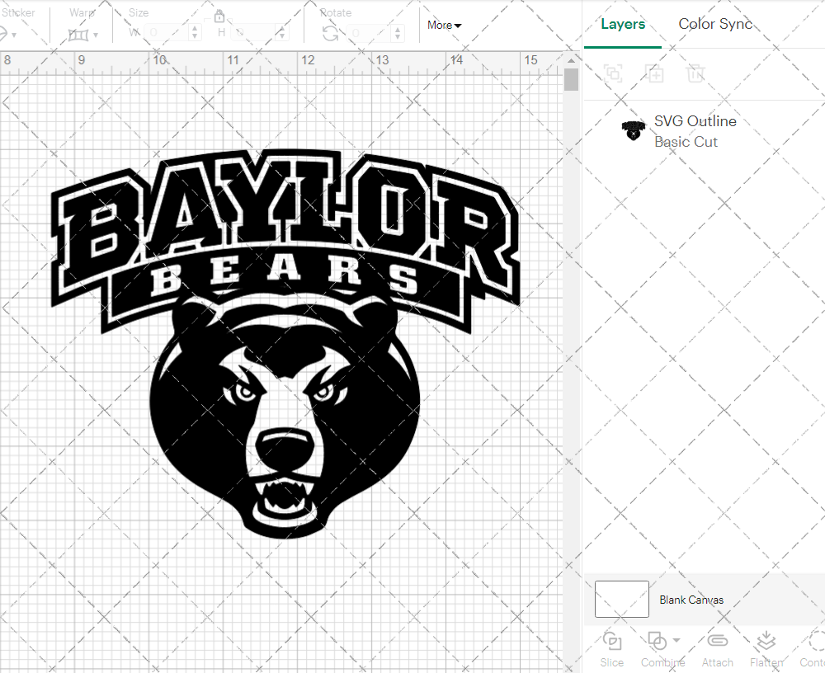The width and height of the screenshot is (825, 673).
Task: Select the SVG Outline Basic Cut layer
Action: coord(695,130)
